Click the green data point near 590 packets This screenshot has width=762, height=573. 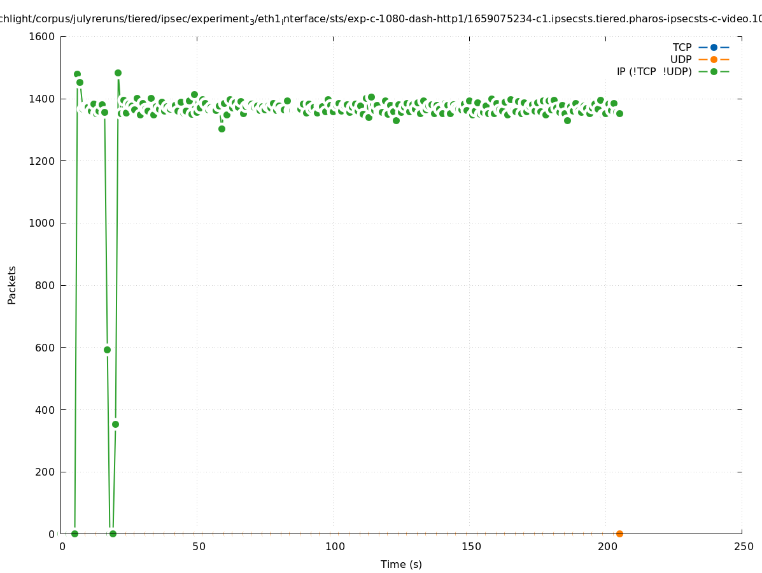(x=107, y=350)
